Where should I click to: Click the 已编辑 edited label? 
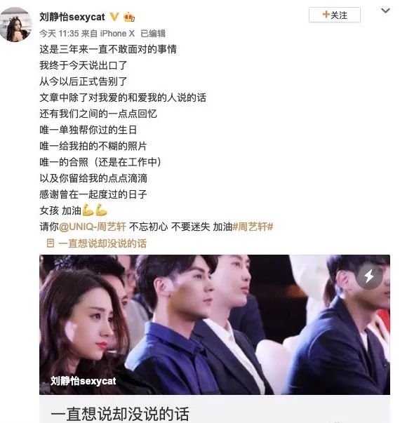pos(153,34)
